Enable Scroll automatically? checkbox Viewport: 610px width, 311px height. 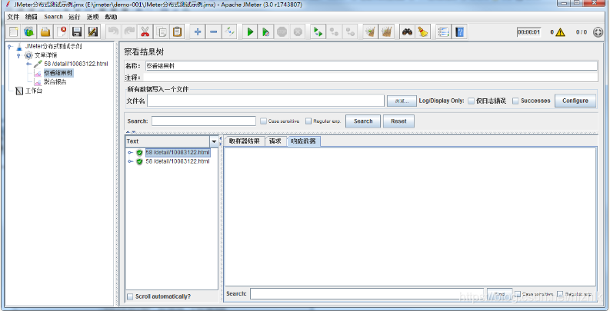(x=130, y=296)
